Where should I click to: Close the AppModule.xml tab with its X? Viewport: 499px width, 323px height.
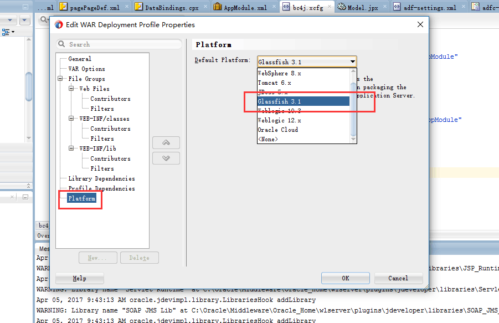coord(274,6)
